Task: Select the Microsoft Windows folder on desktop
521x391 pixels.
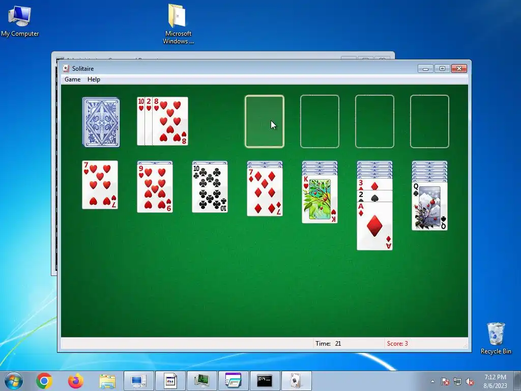Action: click(178, 24)
